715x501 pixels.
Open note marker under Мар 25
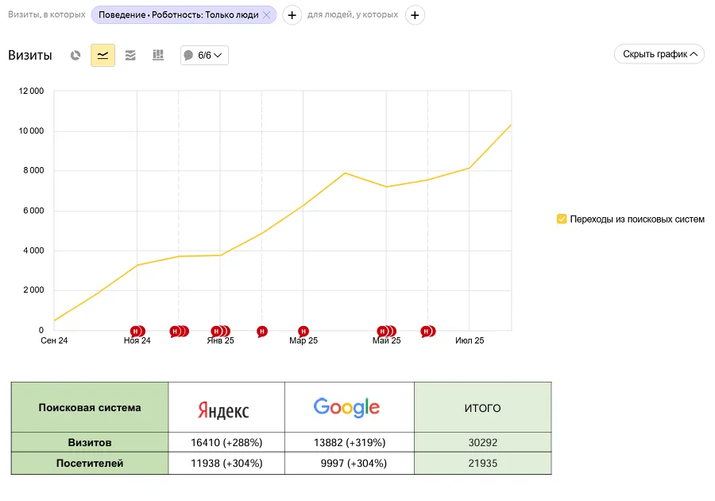(x=303, y=331)
